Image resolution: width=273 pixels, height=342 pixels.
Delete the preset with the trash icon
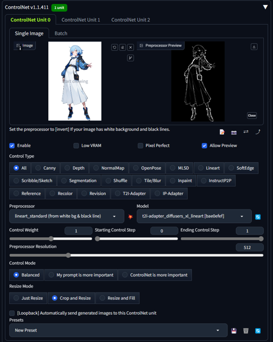246,331
